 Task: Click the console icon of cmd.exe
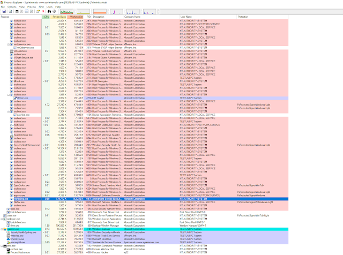[x=5, y=246]
